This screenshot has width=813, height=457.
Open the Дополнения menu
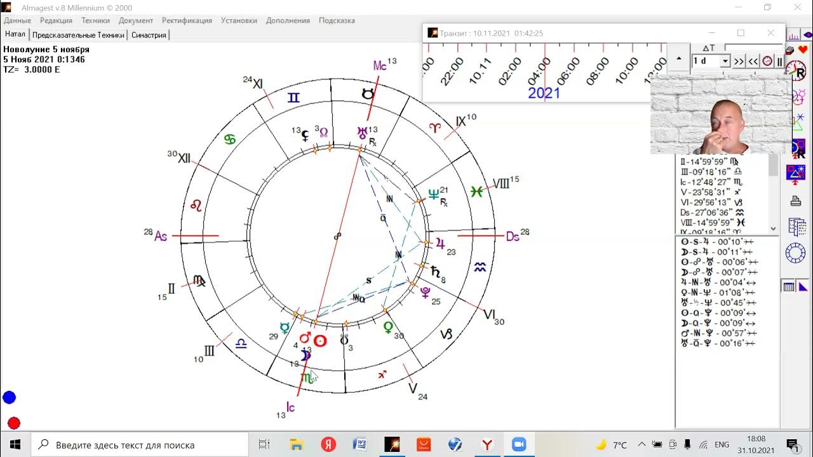click(x=288, y=20)
